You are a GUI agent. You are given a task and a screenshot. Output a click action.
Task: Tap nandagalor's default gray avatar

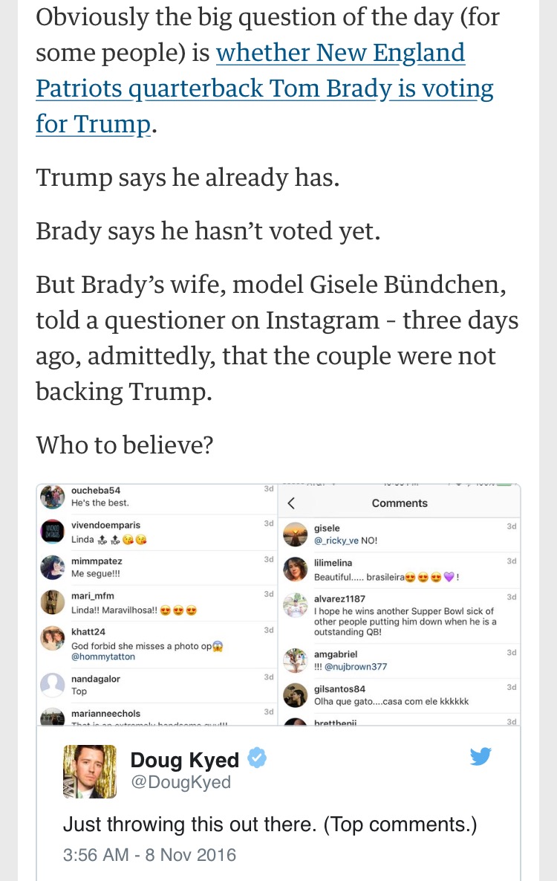point(52,685)
